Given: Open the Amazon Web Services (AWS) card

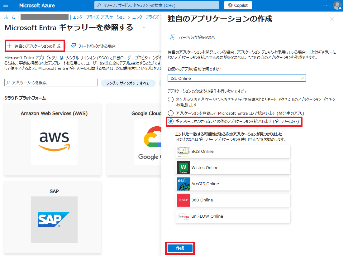Looking at the screenshot, I should click(53, 139).
